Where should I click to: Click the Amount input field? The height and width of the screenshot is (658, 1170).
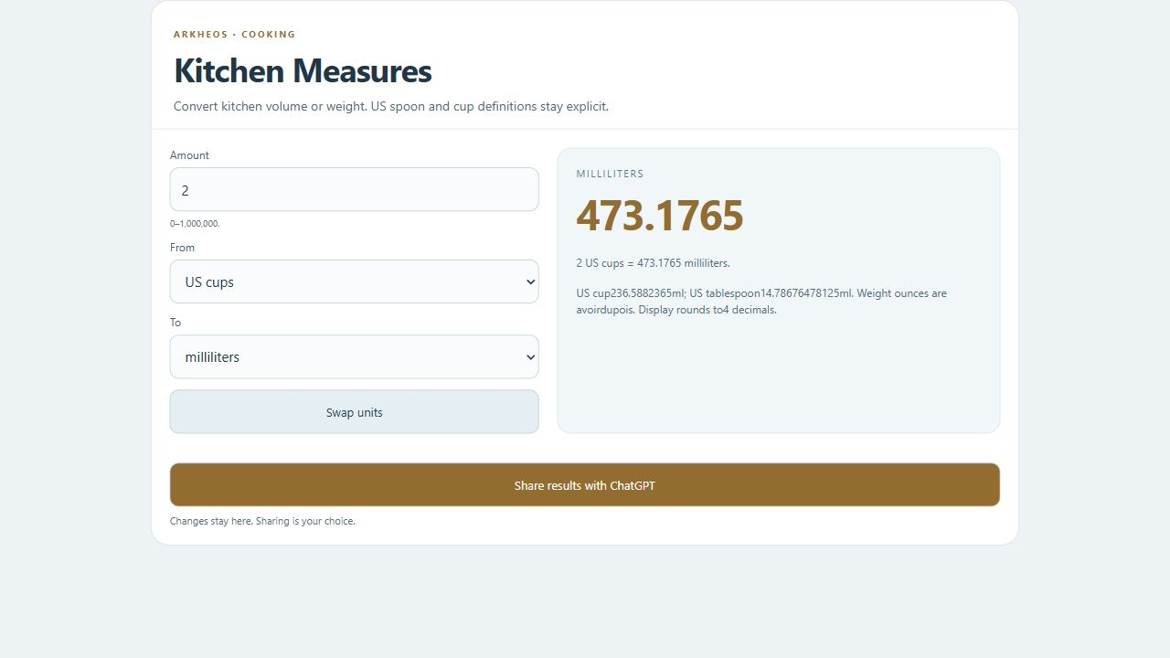354,189
